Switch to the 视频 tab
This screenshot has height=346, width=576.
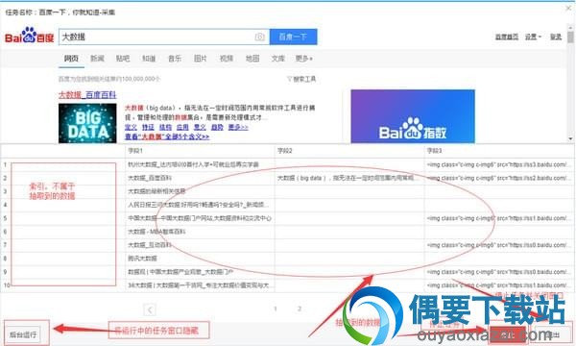tap(227, 59)
